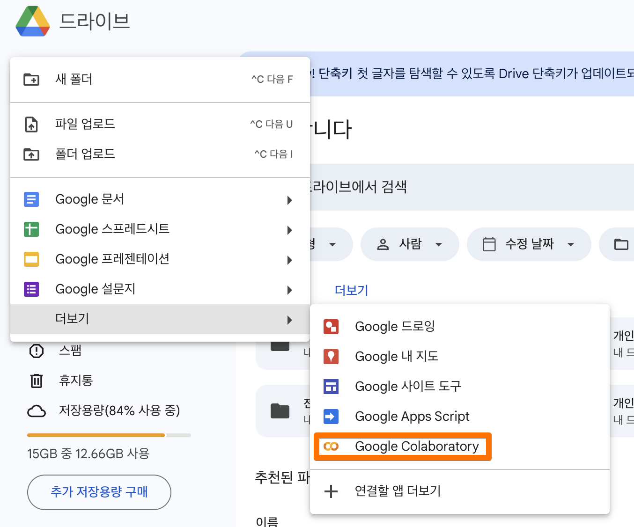Select Google 스프레드시트 menu entry

(160, 229)
